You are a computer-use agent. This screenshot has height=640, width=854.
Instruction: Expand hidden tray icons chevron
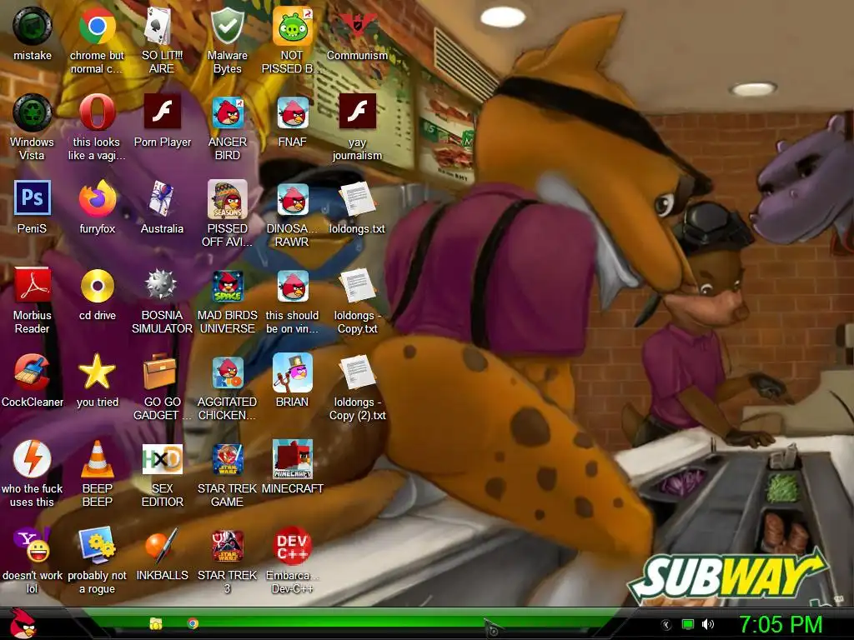coord(666,625)
